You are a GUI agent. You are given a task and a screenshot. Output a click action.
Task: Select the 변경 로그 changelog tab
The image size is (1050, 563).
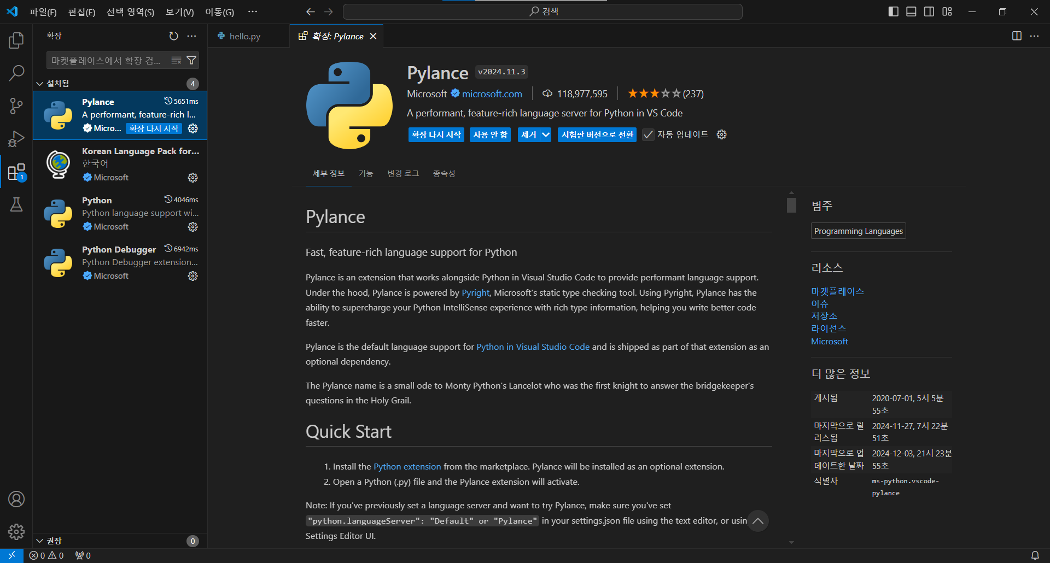click(x=403, y=173)
